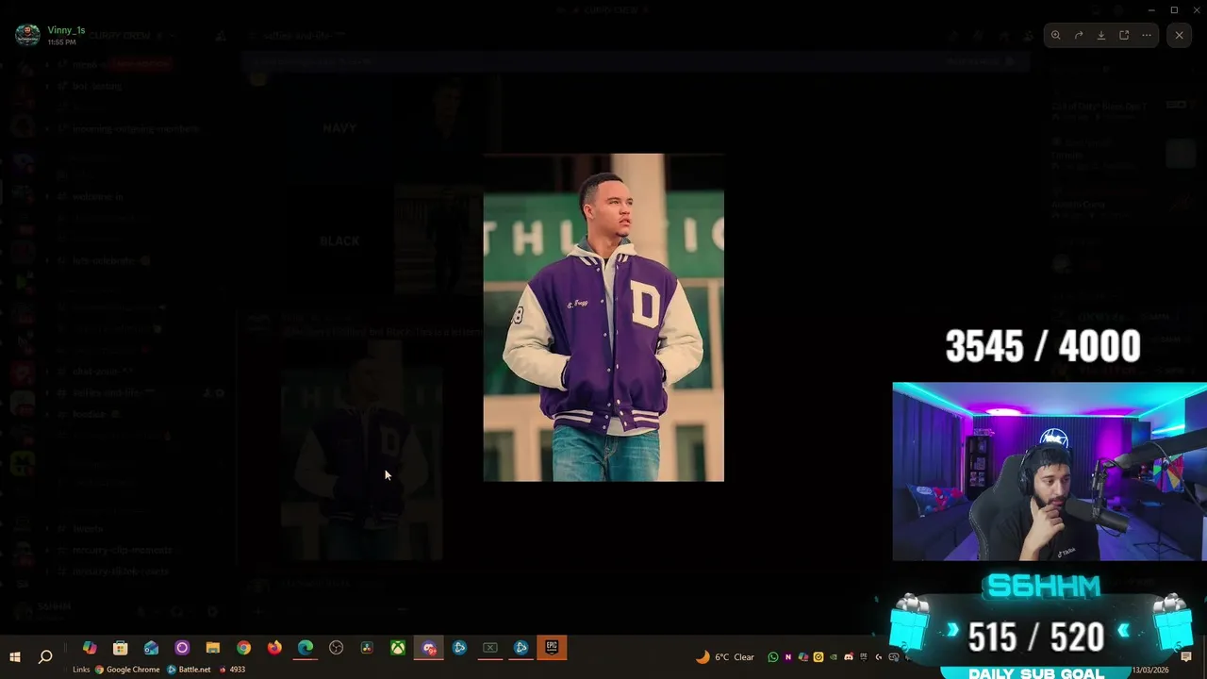Viewport: 1207px width, 679px height.
Task: Launch Google Chrome from the taskbar icons
Action: point(244,648)
